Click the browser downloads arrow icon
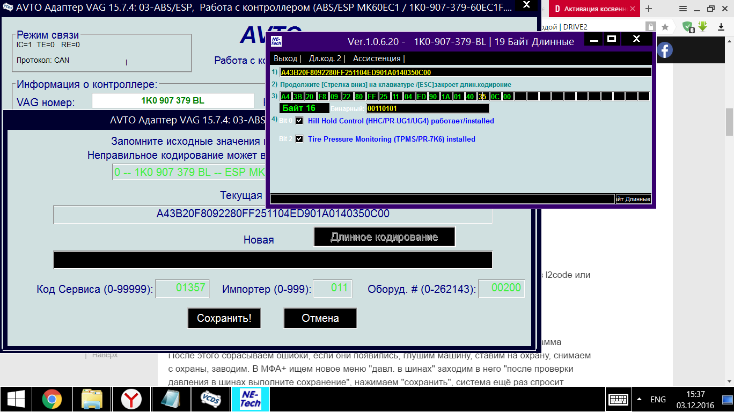This screenshot has width=734, height=412. tap(702, 27)
